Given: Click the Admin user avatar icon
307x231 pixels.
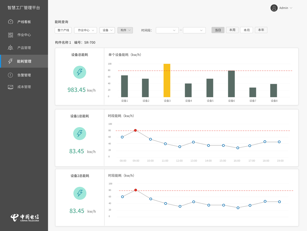Looking at the screenshot, I should coord(274,8).
